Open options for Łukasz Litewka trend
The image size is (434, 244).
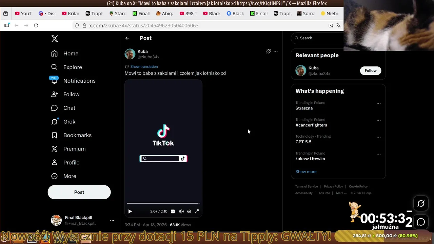coord(378,154)
